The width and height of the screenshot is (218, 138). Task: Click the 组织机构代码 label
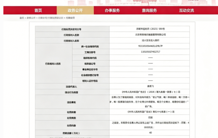[x=90, y=58]
